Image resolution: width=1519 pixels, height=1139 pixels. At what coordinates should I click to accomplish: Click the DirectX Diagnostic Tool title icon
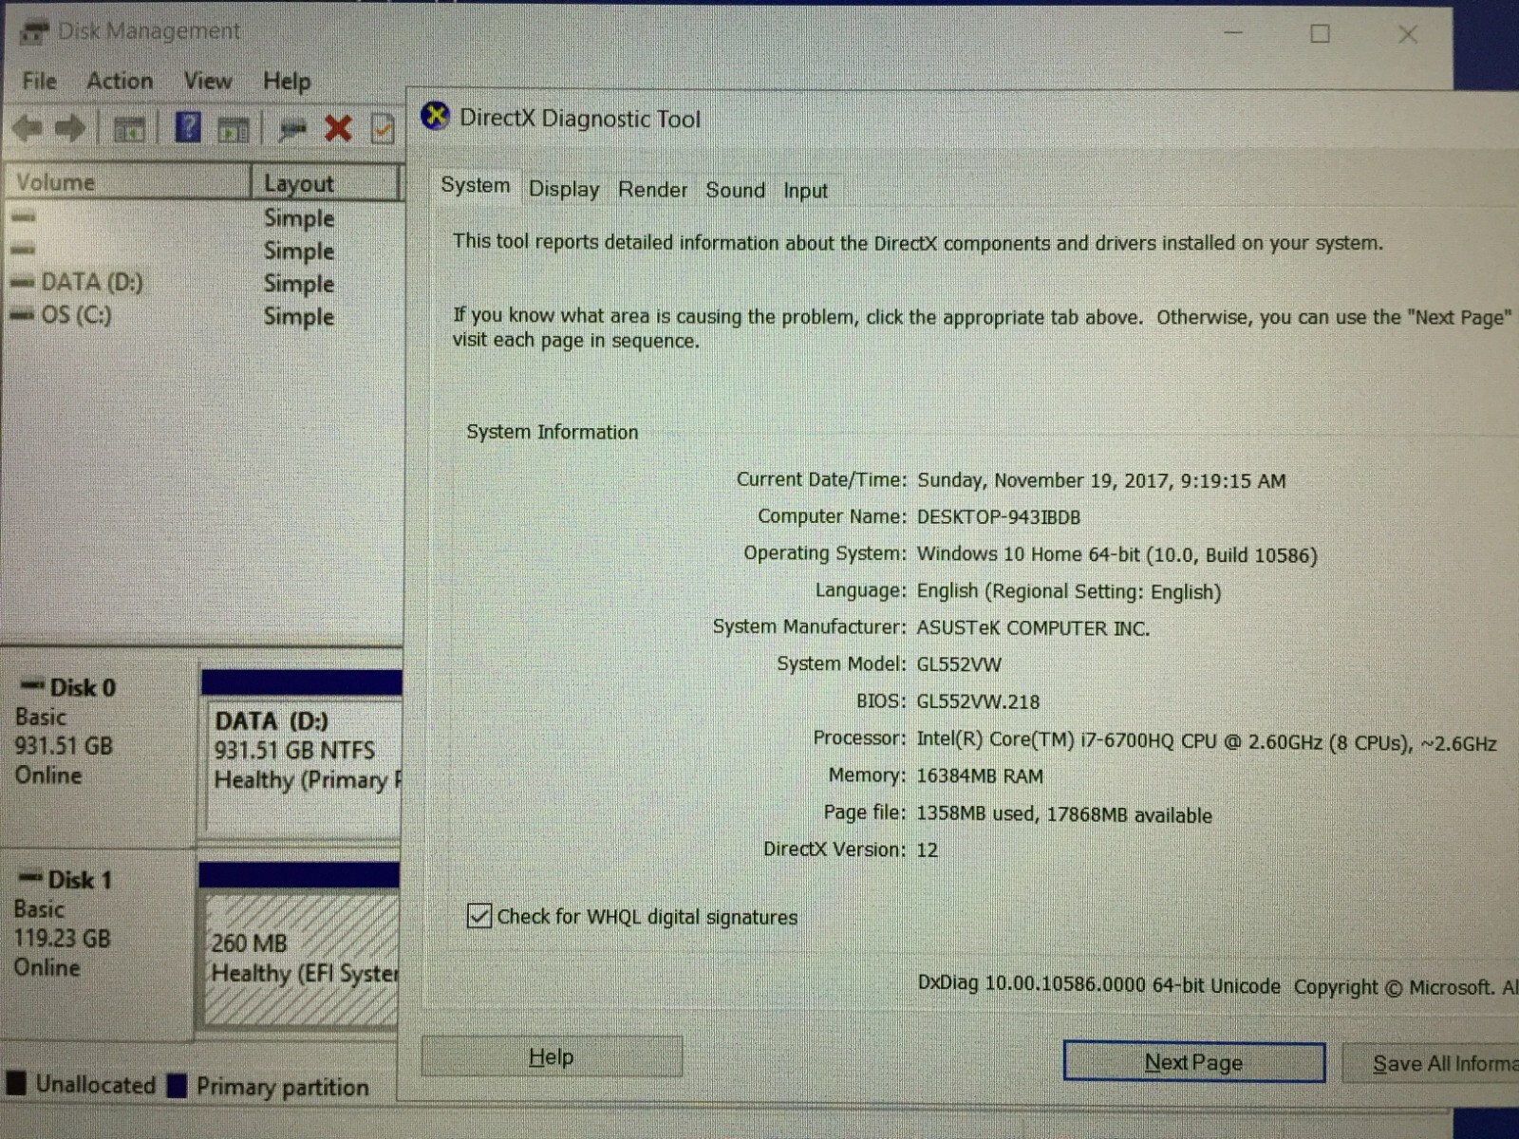point(435,117)
